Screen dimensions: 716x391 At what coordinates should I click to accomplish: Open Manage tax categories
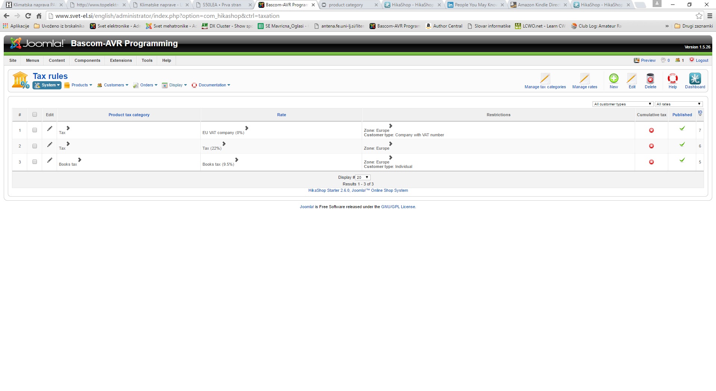tap(545, 81)
